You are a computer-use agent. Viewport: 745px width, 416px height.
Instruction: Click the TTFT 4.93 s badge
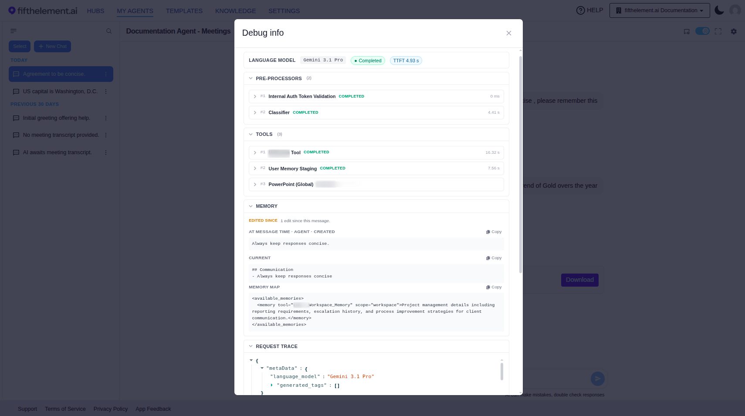pos(406,61)
